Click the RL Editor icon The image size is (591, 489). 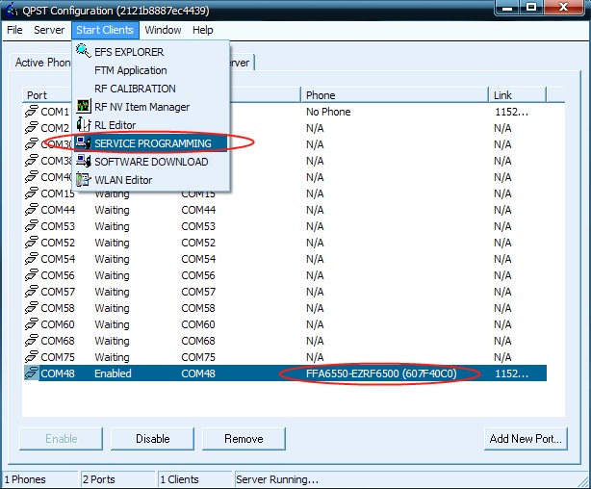(84, 124)
